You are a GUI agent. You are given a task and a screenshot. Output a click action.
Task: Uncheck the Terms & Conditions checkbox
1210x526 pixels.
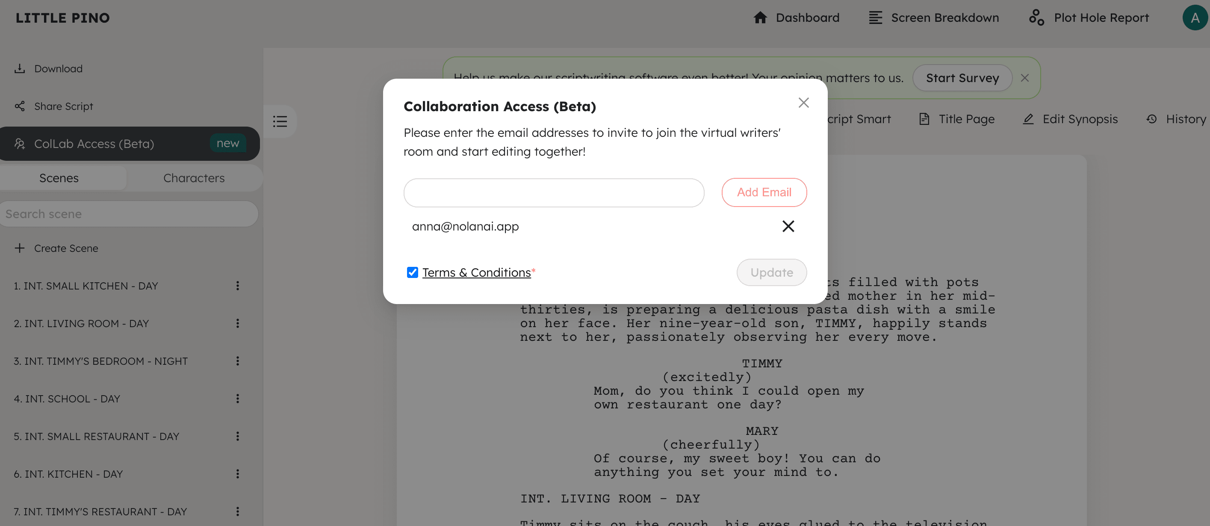[412, 272]
